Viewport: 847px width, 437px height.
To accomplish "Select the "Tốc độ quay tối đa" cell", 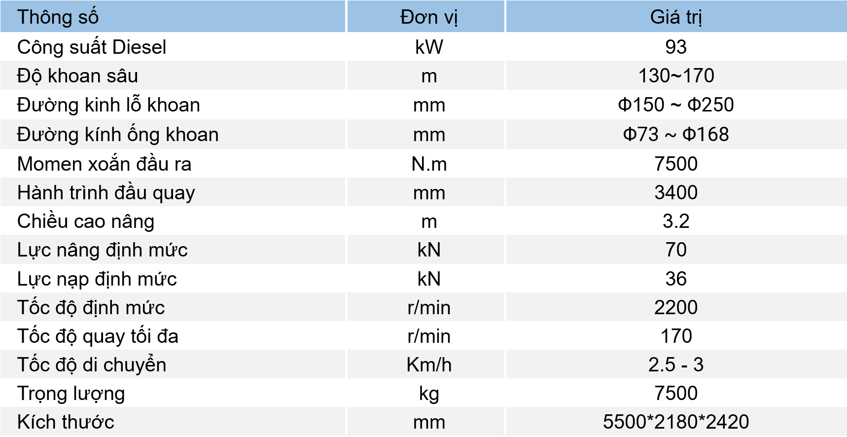I will tap(98, 336).
